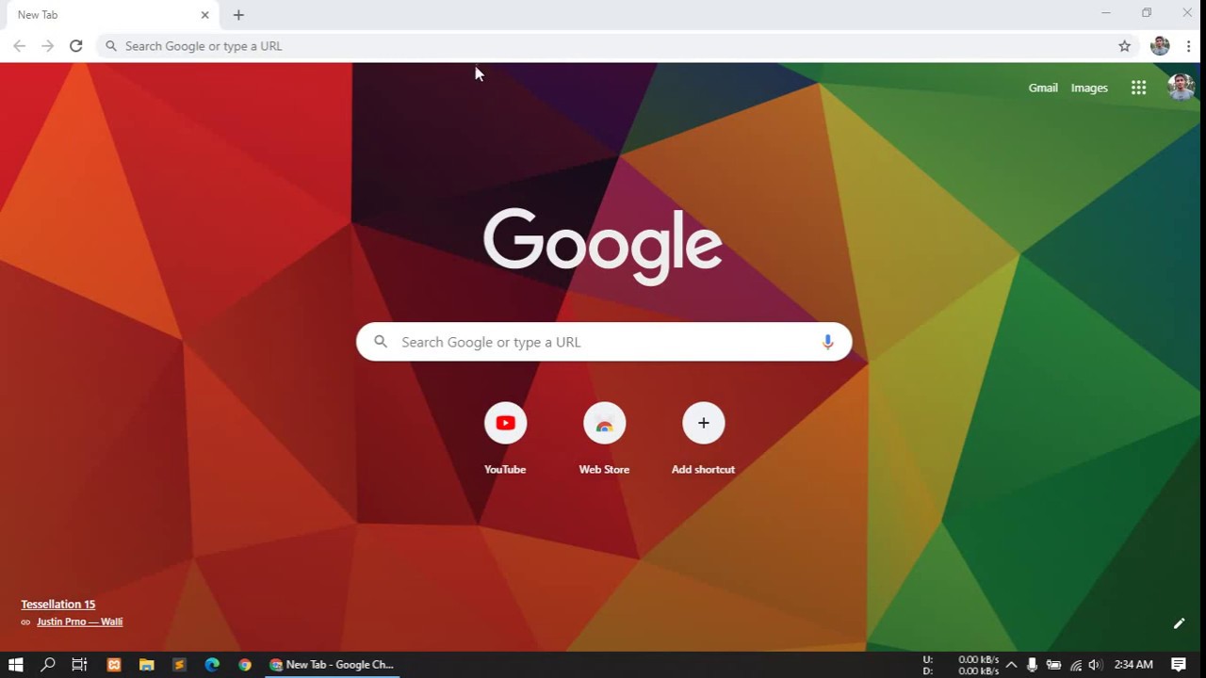Open the battery status tray icon
Viewport: 1206px width, 678px height.
click(1053, 665)
